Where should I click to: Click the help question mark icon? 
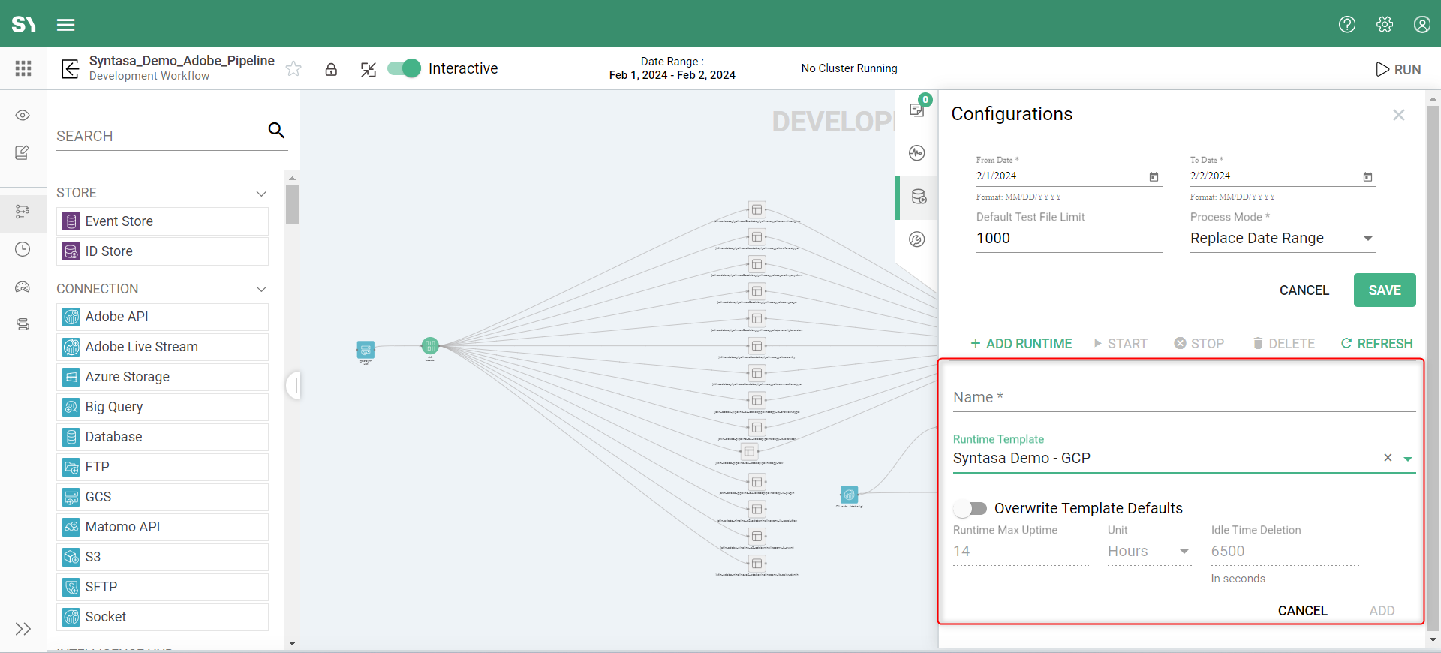point(1347,24)
